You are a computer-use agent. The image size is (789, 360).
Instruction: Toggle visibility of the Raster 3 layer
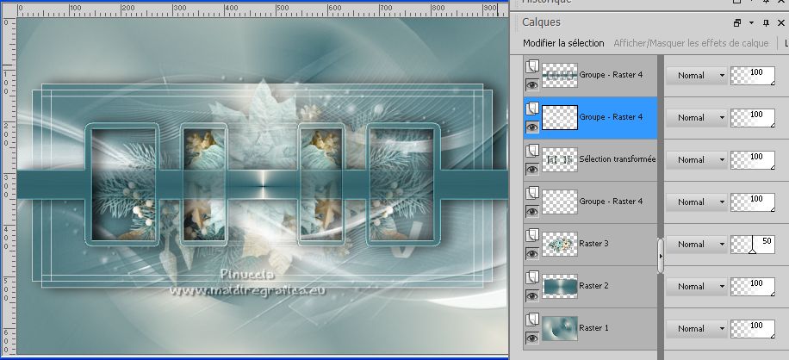[x=531, y=253]
